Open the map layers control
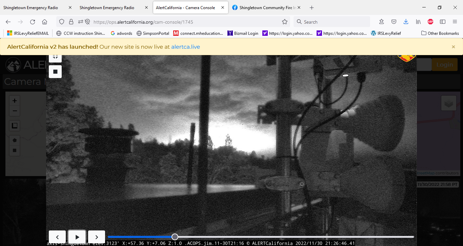This screenshot has width=463, height=246. click(x=448, y=103)
